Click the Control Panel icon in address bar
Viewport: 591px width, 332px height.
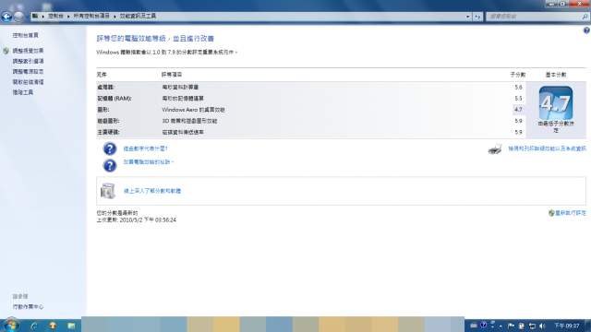click(x=35, y=16)
